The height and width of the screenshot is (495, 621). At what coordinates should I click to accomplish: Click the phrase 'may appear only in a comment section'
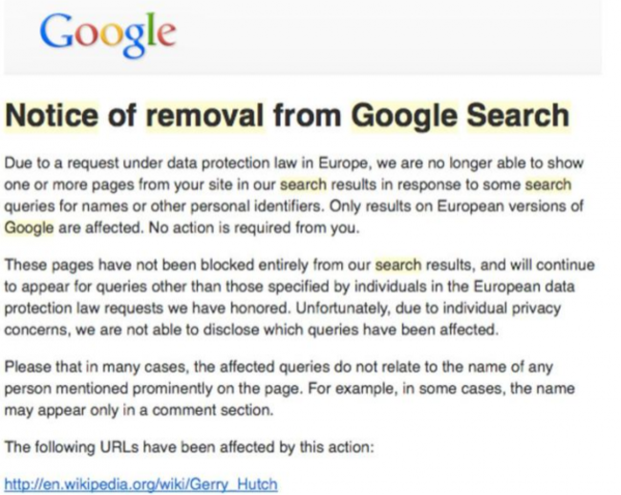[139, 410]
